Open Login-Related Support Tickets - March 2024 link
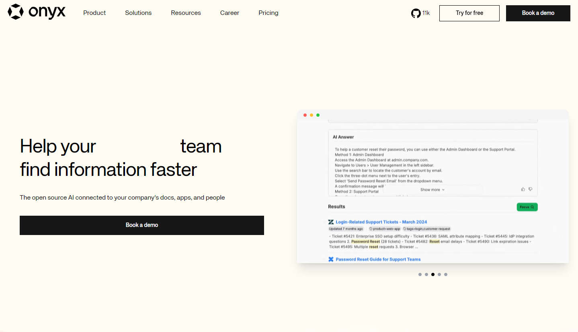The width and height of the screenshot is (578, 332). point(381,222)
